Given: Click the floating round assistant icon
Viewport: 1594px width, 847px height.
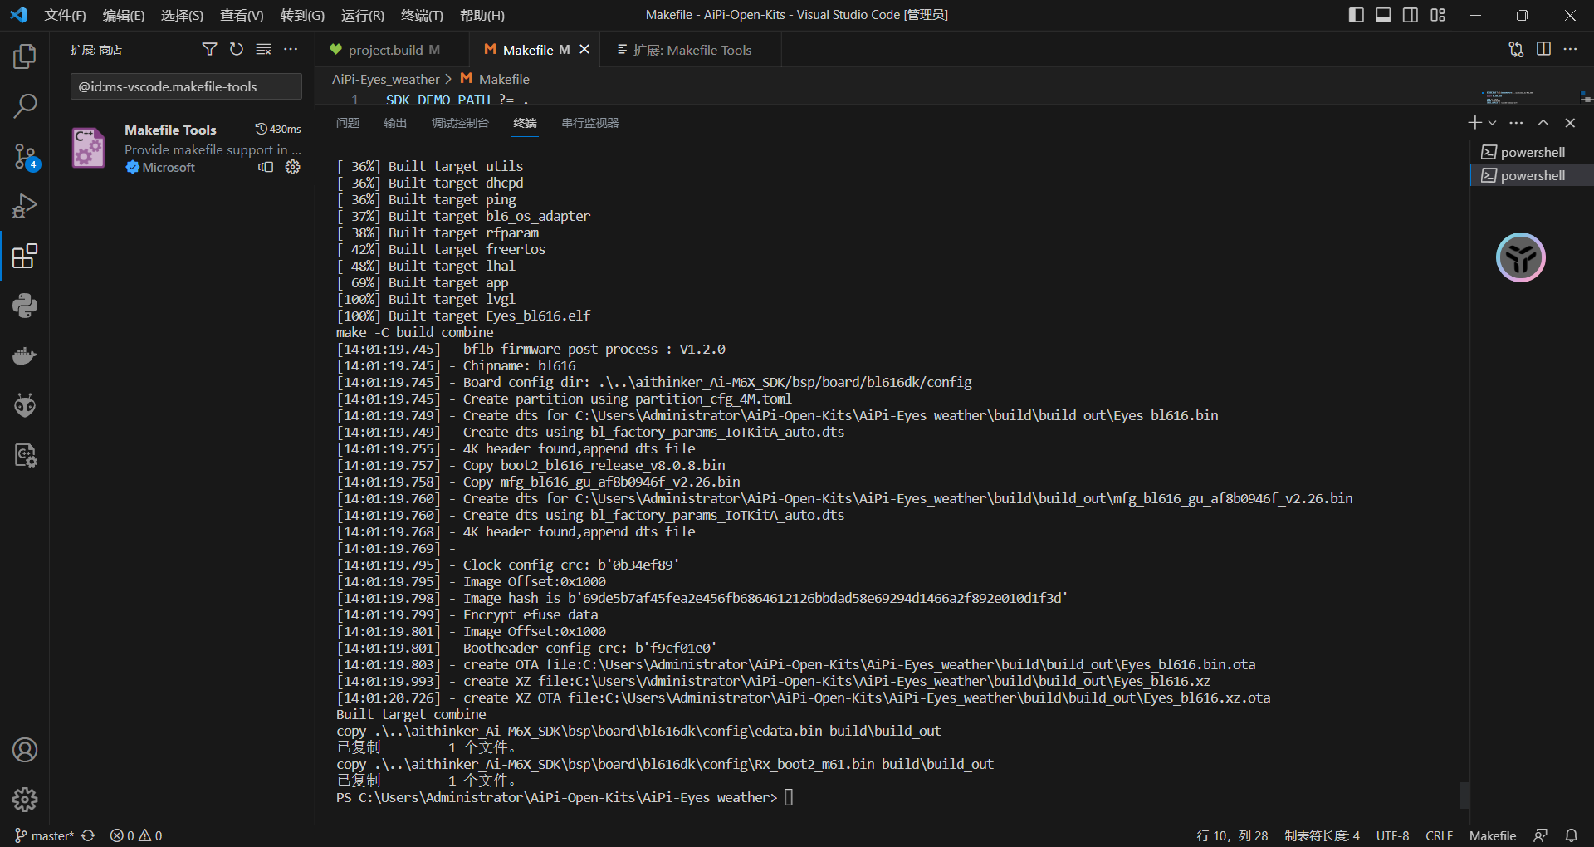Looking at the screenshot, I should [x=1520, y=257].
